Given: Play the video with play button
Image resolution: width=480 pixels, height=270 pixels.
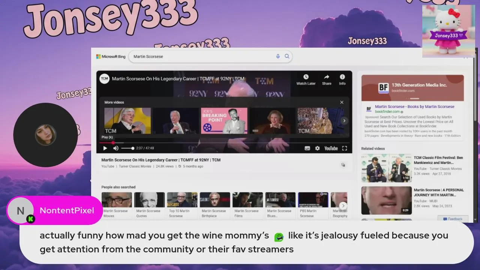Looking at the screenshot, I should point(105,148).
